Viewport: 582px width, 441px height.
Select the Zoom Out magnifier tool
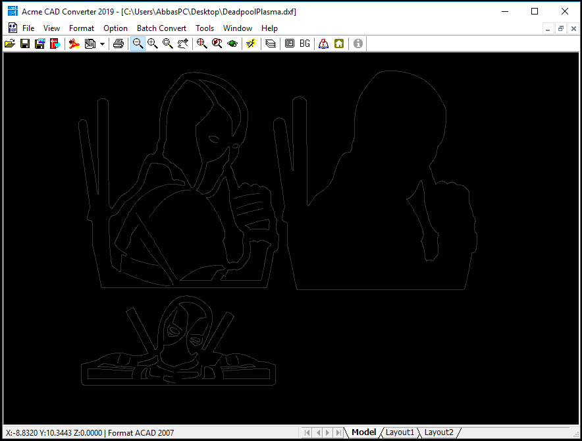click(138, 44)
